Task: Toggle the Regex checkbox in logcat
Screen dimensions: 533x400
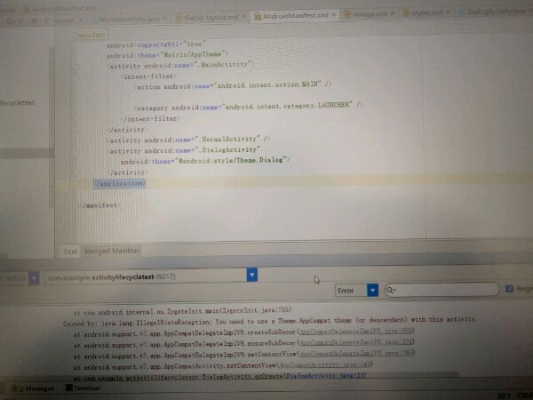Action: (509, 289)
